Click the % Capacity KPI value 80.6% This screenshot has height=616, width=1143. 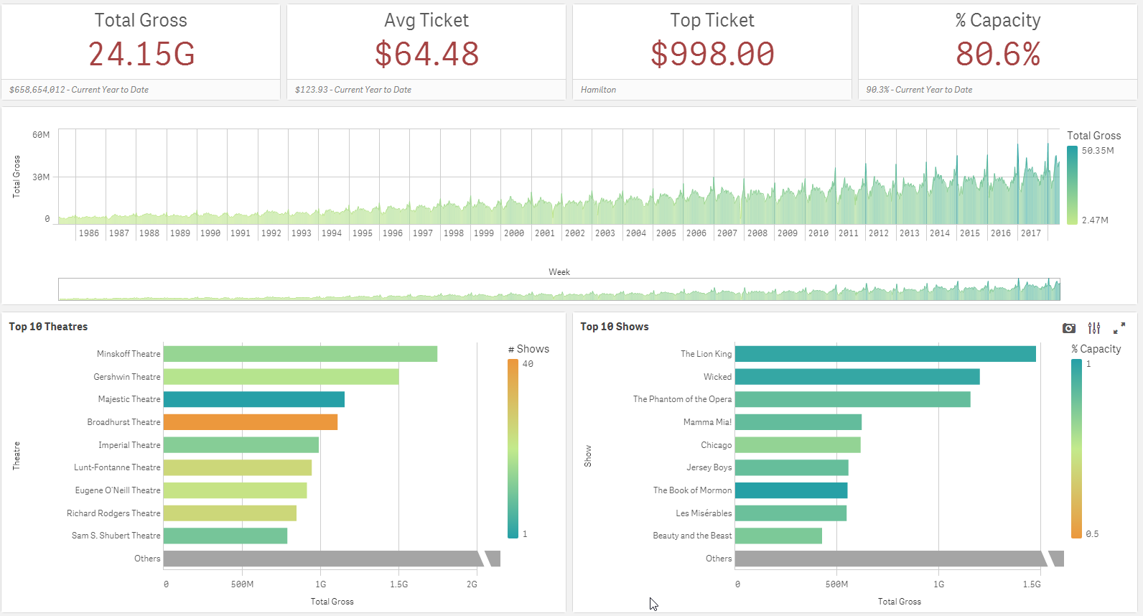[x=998, y=55]
